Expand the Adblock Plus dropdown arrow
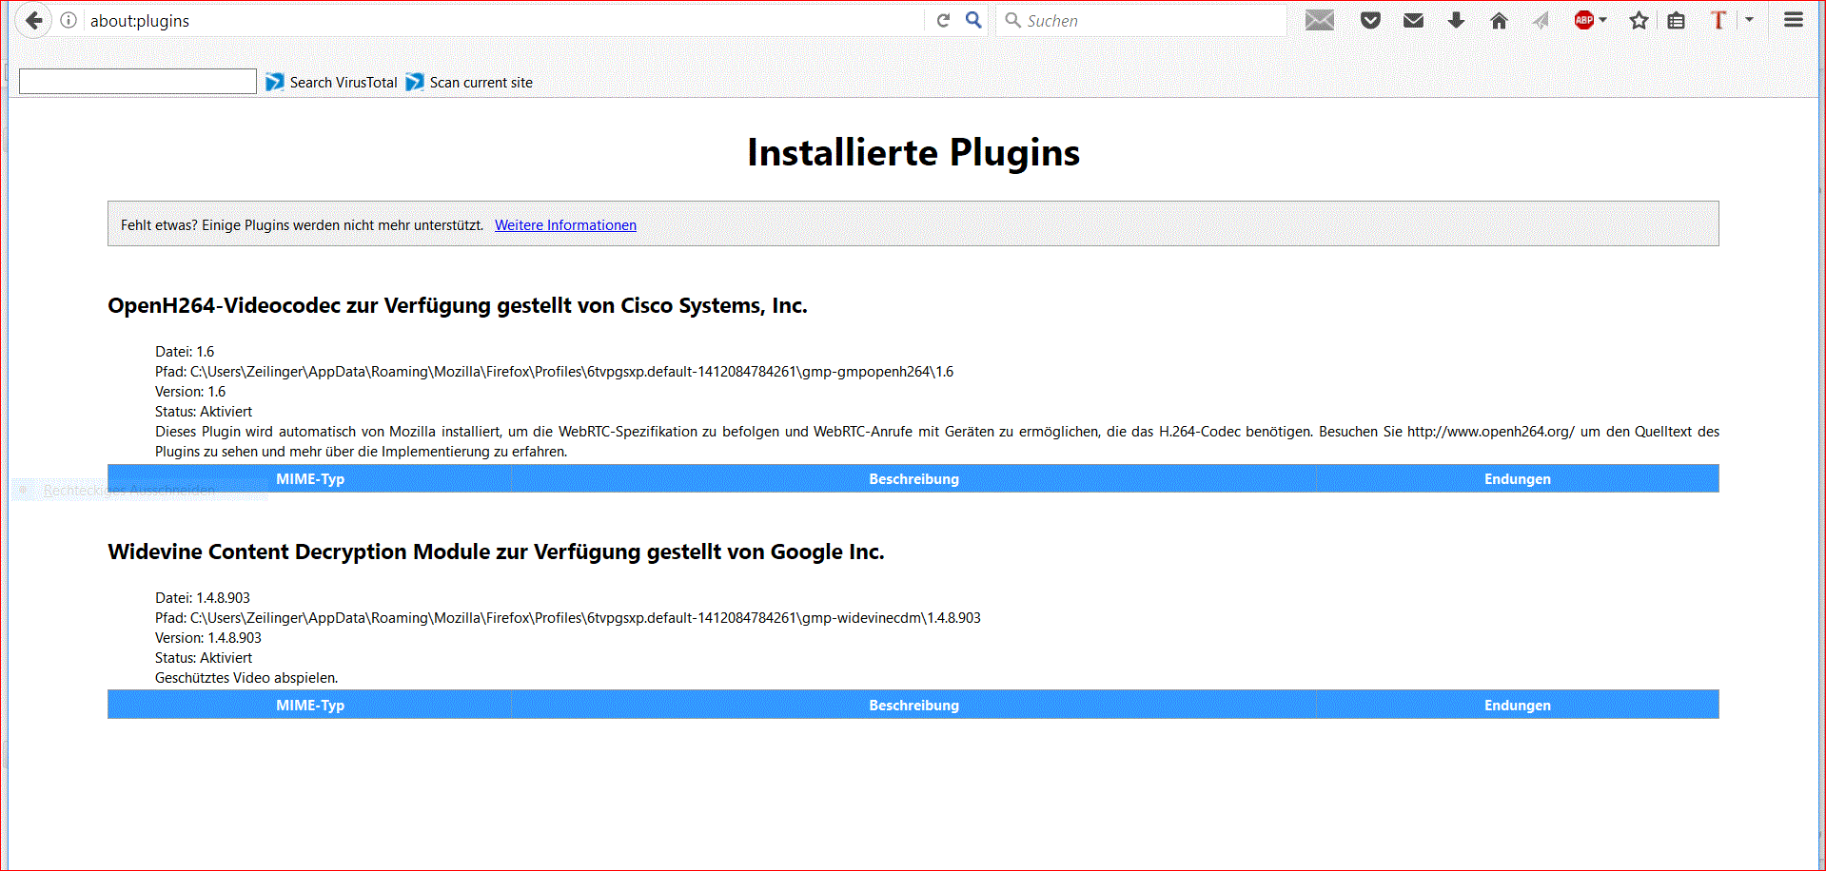The width and height of the screenshot is (1826, 871). [1603, 20]
